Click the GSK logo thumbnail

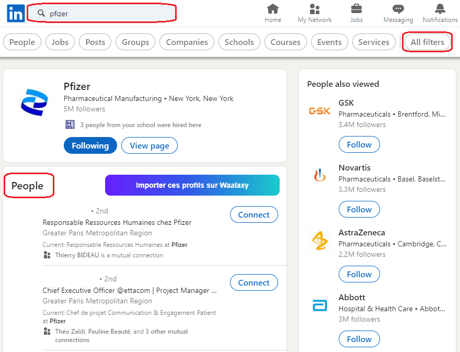(319, 111)
